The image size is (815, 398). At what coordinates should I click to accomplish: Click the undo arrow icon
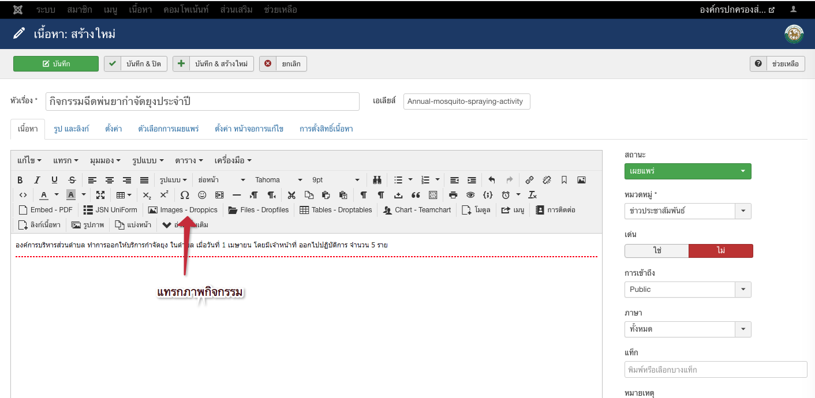click(492, 180)
